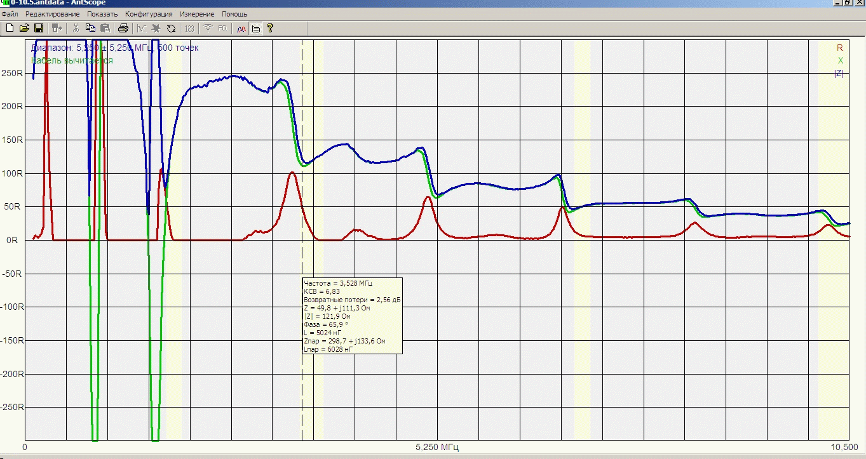This screenshot has height=459, width=866.
Task: Click the New file icon
Action: [10, 28]
